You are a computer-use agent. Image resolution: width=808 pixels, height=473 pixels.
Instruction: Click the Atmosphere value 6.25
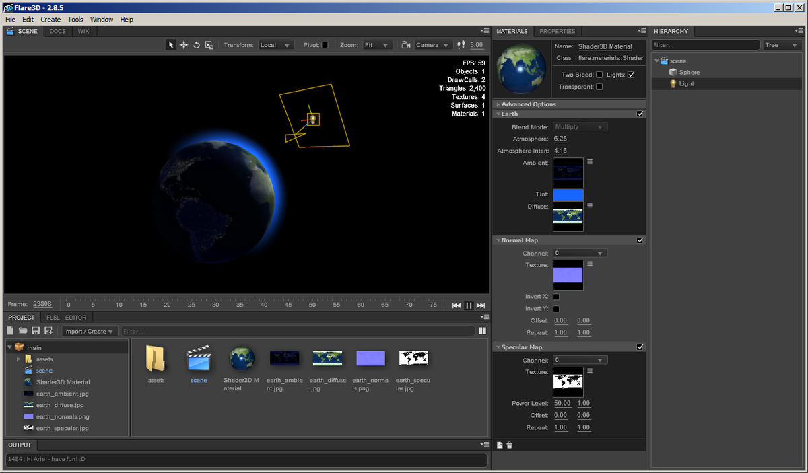click(x=560, y=139)
